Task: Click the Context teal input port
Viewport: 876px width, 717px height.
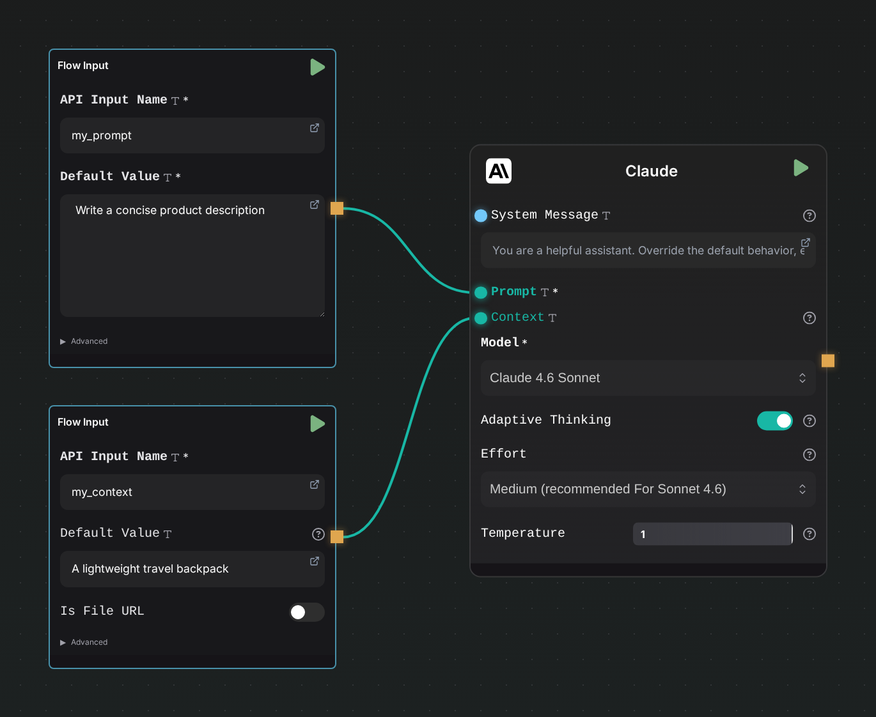Action: 481,318
